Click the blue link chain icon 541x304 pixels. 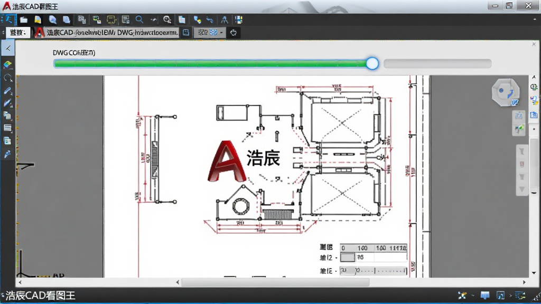point(210,20)
